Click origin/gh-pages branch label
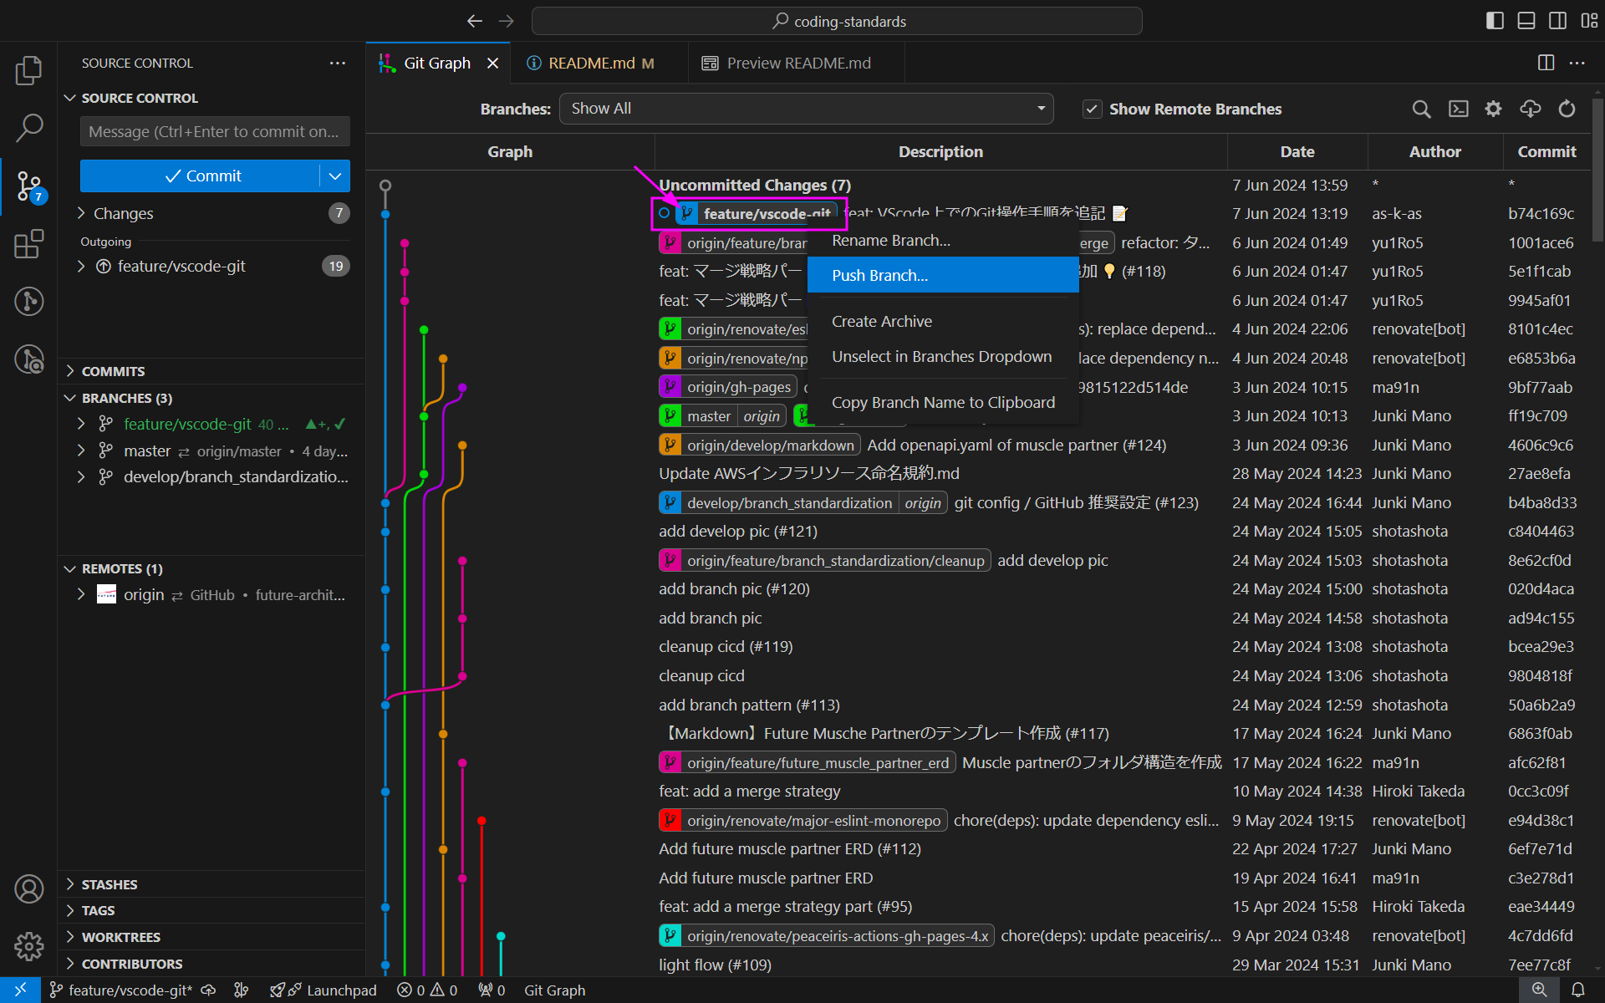This screenshot has height=1003, width=1605. [728, 387]
